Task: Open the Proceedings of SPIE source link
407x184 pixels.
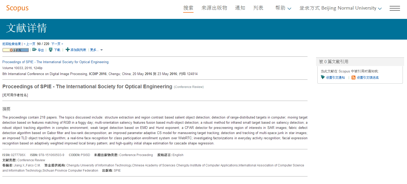Action: coord(55,62)
